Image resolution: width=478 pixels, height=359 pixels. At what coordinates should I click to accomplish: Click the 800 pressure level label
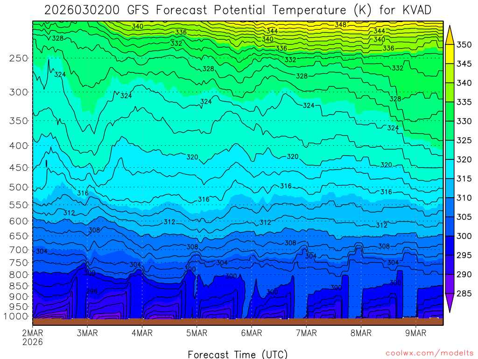coord(19,274)
